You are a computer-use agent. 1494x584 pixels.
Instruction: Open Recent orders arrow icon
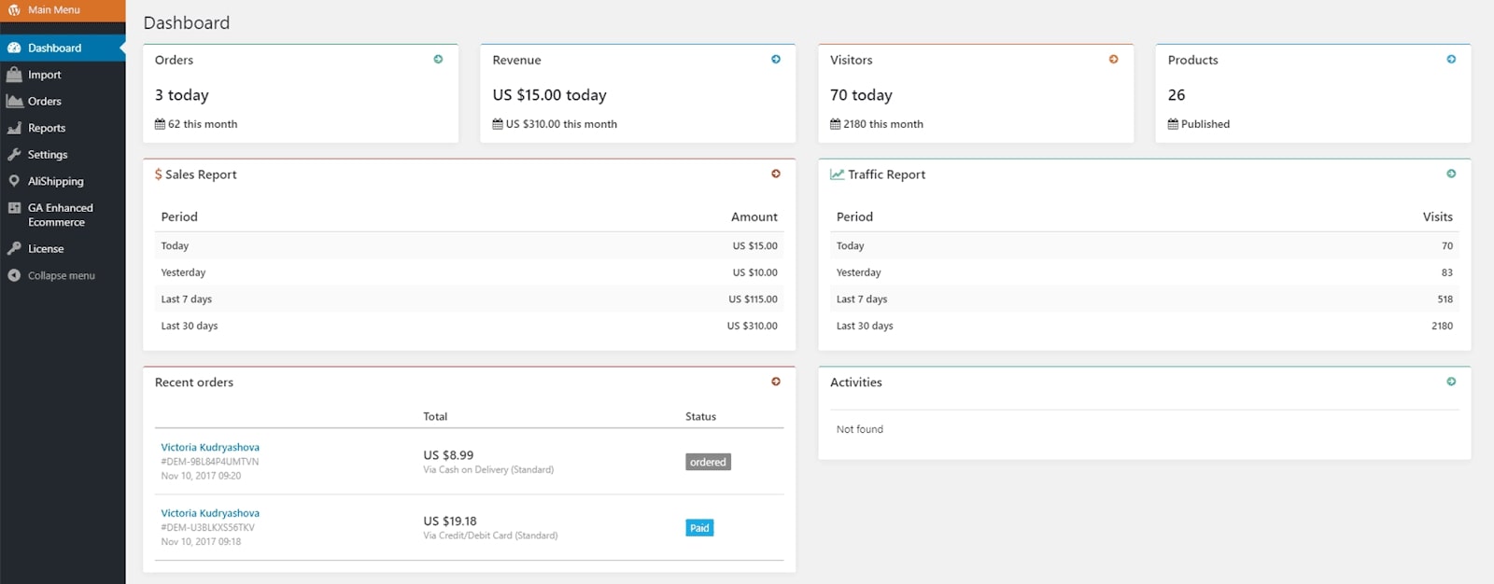pos(776,382)
